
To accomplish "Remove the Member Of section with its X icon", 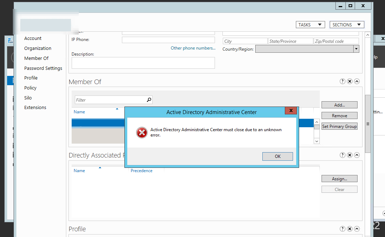I will coord(350,81).
